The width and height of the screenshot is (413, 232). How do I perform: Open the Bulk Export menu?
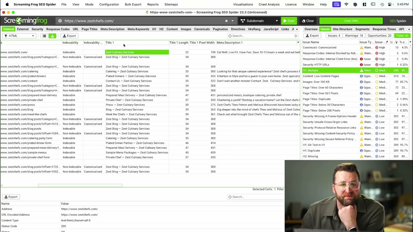[x=133, y=5]
